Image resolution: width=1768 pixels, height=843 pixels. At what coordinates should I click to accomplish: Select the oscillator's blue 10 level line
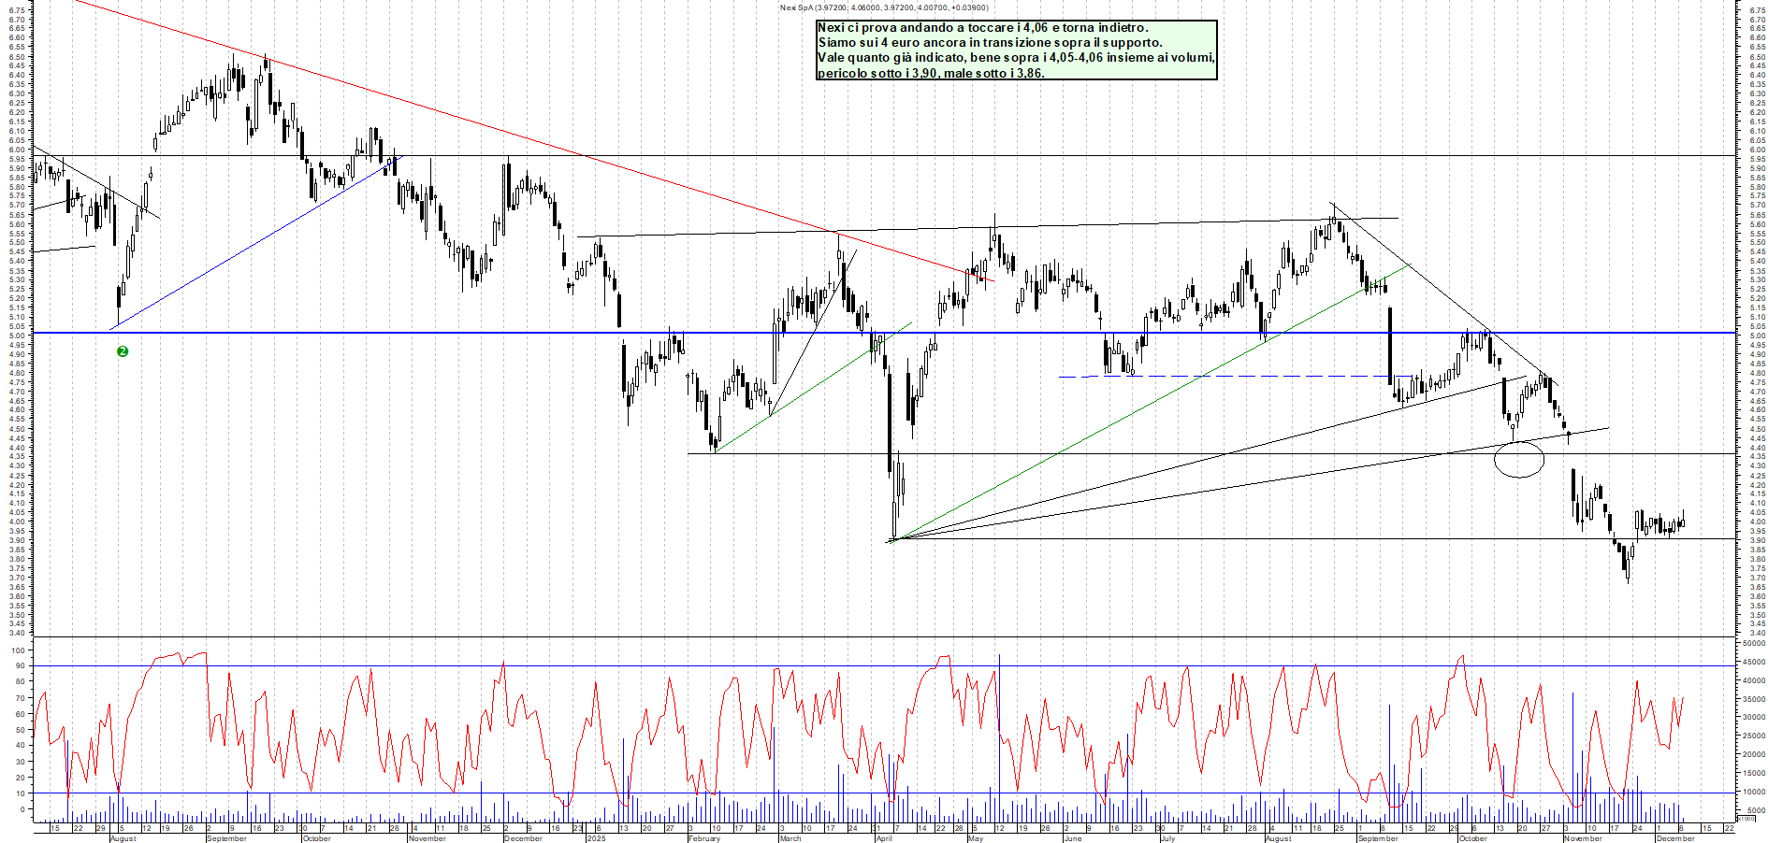(x=374, y=793)
